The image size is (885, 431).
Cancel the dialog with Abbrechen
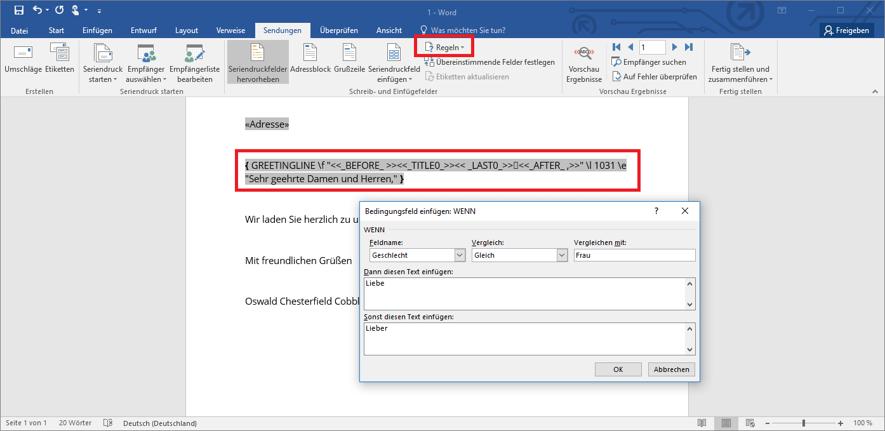(672, 369)
